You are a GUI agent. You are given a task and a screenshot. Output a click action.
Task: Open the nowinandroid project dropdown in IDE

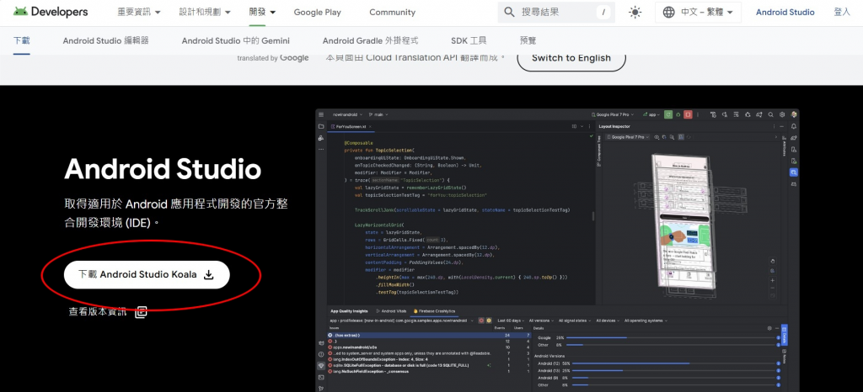tap(347, 114)
